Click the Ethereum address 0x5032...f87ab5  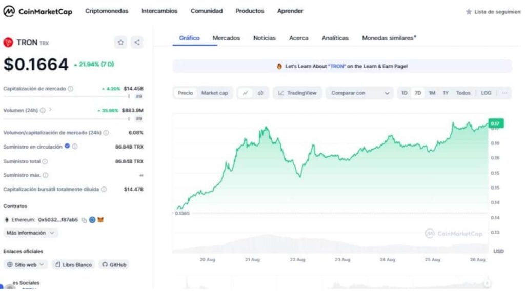click(58, 220)
